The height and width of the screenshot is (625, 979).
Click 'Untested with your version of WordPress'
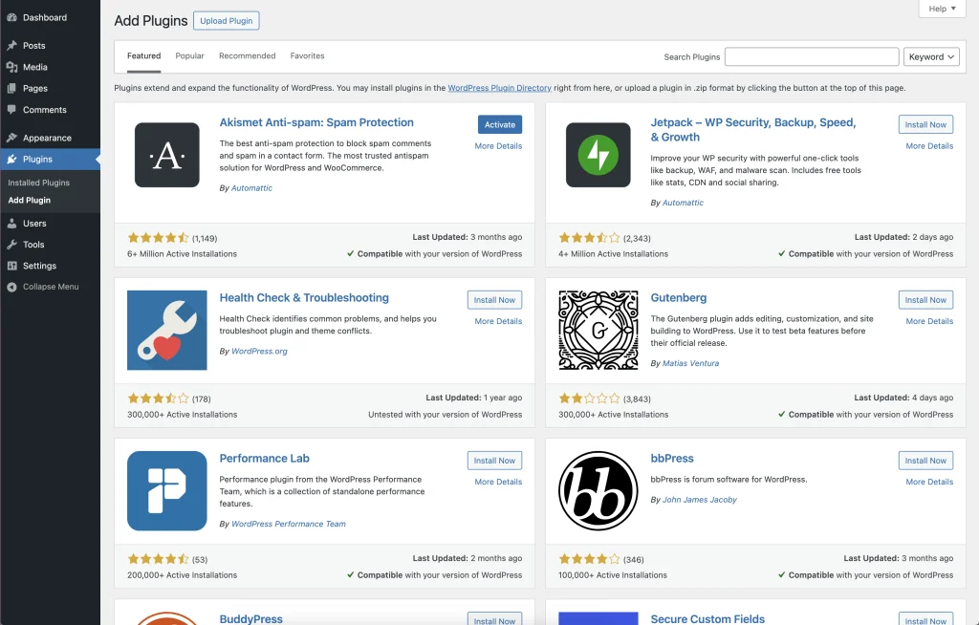click(x=446, y=415)
